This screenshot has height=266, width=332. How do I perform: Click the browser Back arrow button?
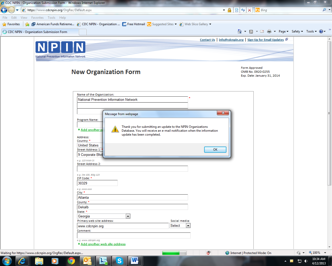pyautogui.click(x=4, y=10)
